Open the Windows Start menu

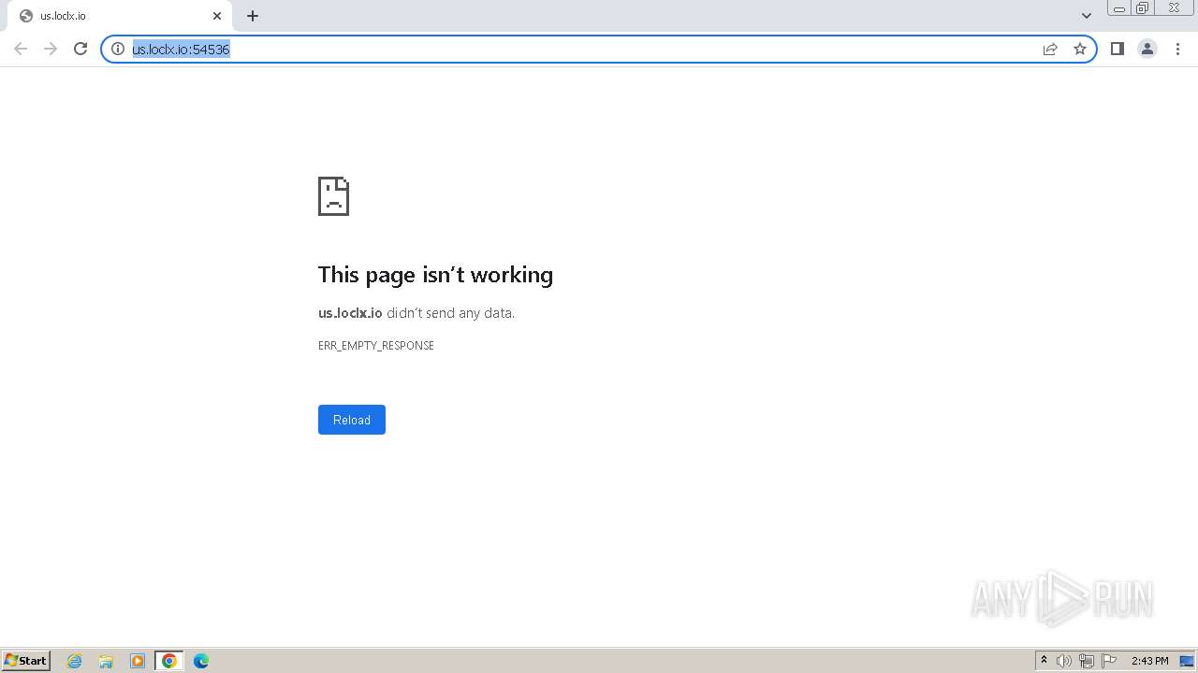[x=26, y=661]
